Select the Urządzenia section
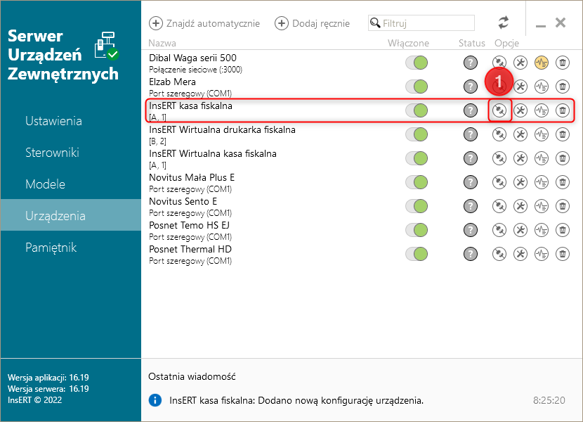Image resolution: width=583 pixels, height=422 pixels. (71, 215)
